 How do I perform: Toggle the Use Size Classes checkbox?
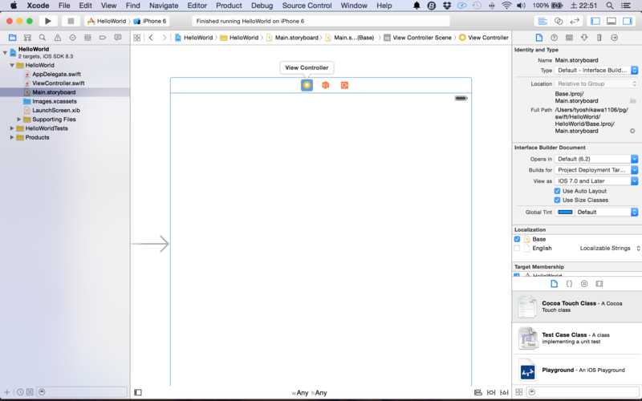[x=557, y=200]
